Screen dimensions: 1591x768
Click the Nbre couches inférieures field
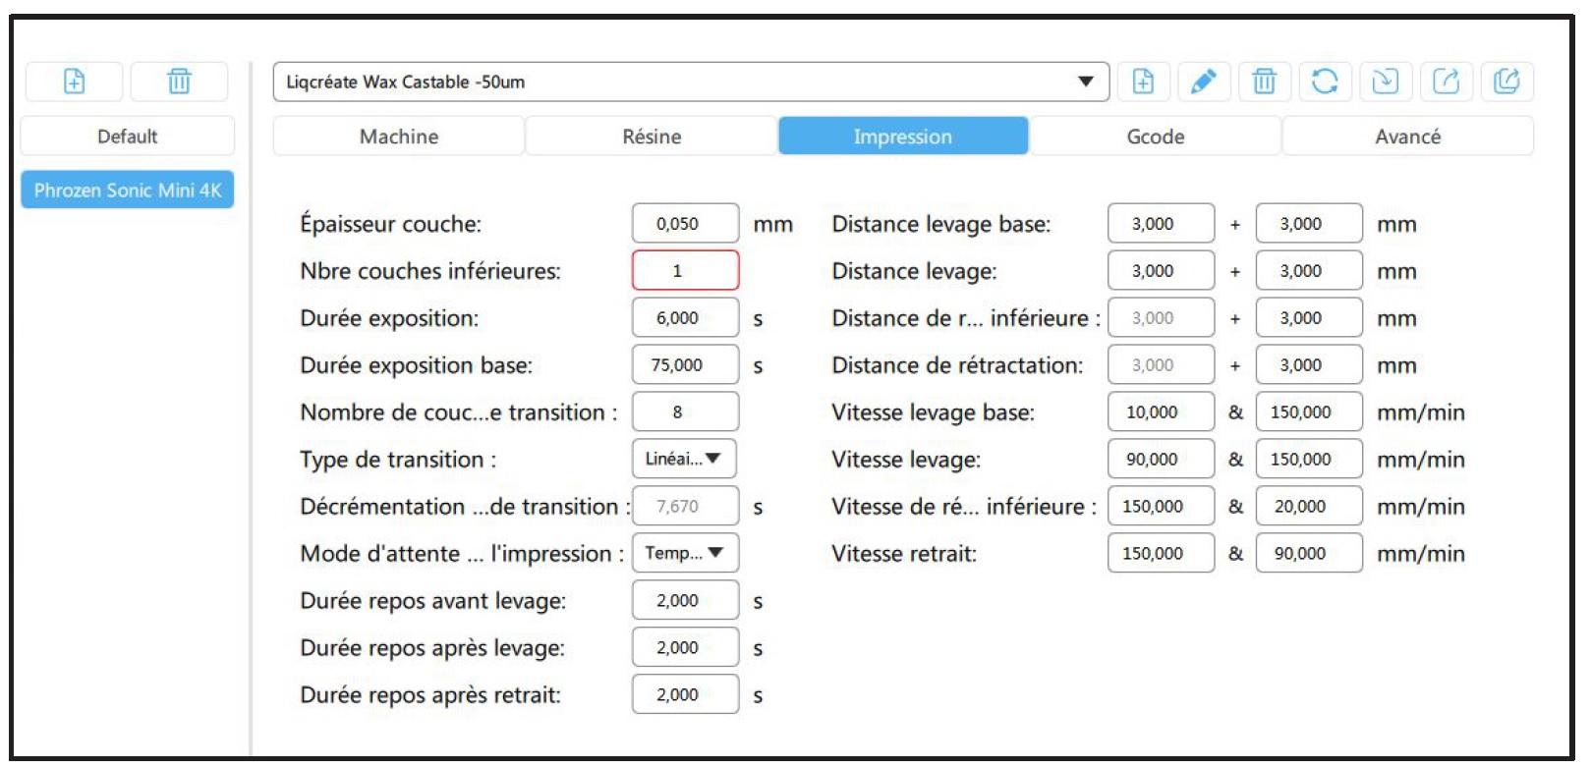685,270
